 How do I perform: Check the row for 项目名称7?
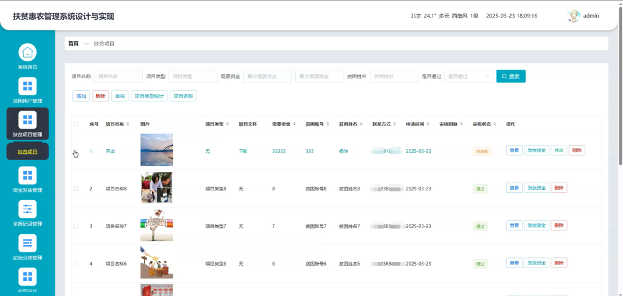pyautogui.click(x=75, y=226)
